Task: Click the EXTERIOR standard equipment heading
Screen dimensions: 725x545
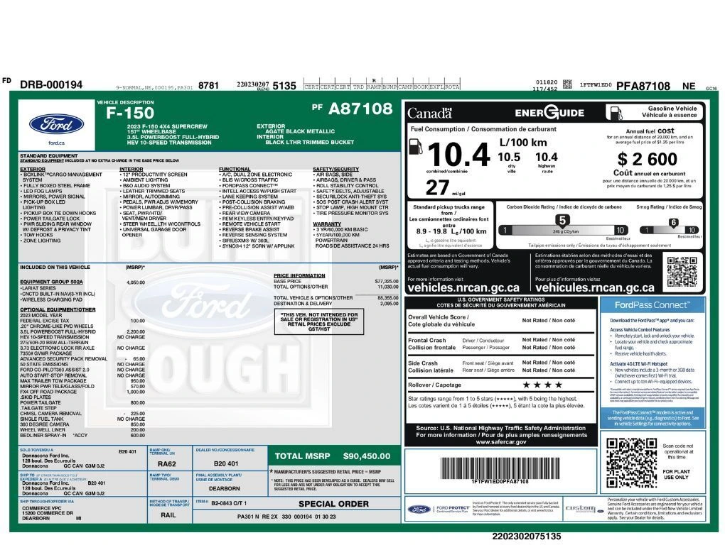Action: 33,170
